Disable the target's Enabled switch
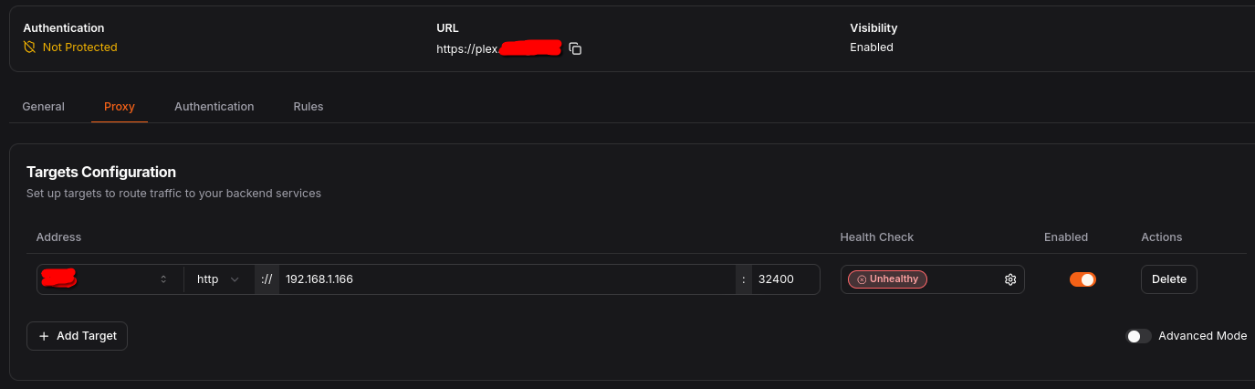Viewport: 1255px width, 389px height. [x=1082, y=279]
